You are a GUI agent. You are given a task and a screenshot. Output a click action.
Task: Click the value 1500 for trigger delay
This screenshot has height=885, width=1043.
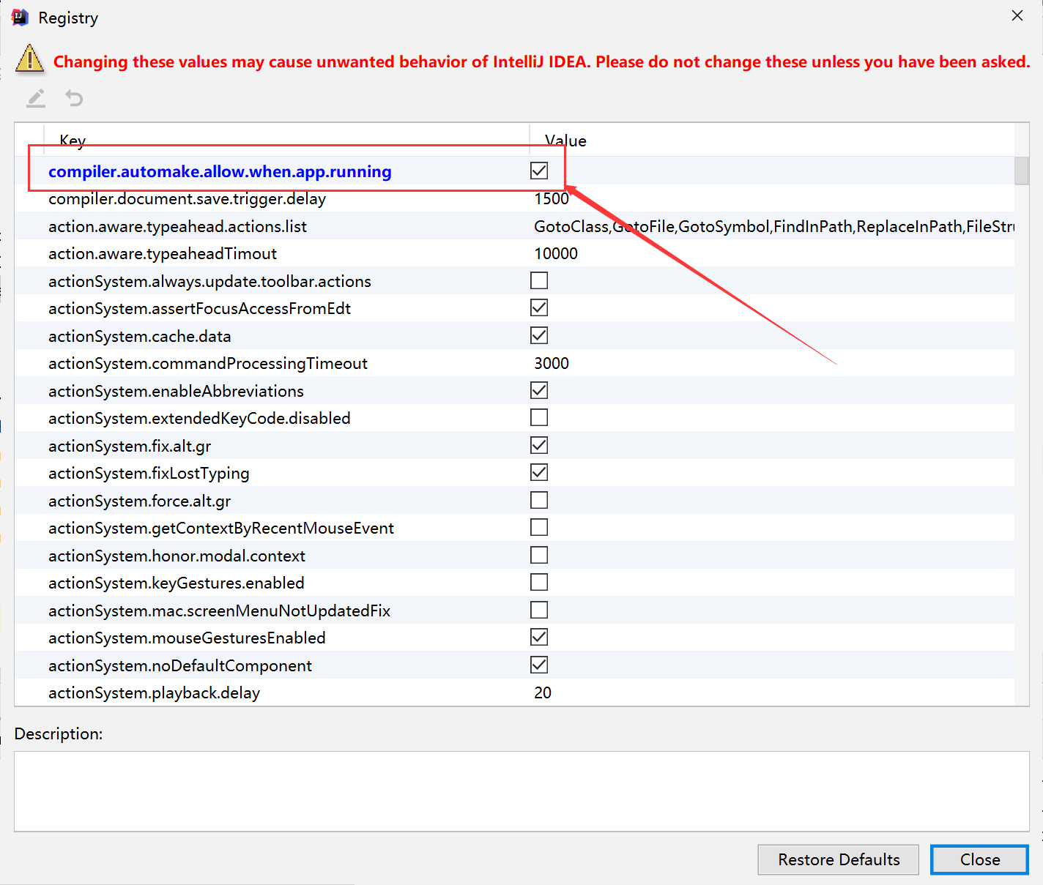click(x=552, y=199)
